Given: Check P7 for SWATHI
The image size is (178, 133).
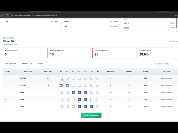Looking at the screenshot, I should pos(98,78).
